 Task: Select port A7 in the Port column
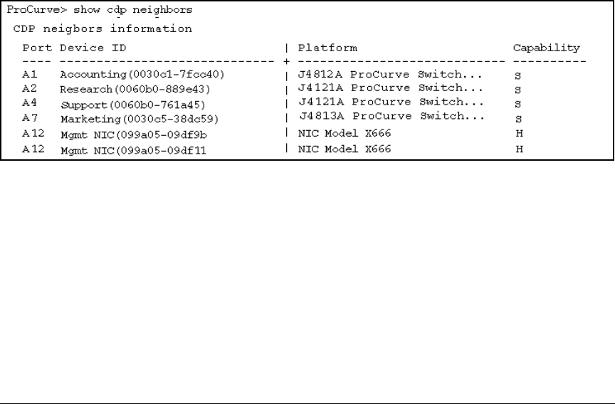point(29,118)
